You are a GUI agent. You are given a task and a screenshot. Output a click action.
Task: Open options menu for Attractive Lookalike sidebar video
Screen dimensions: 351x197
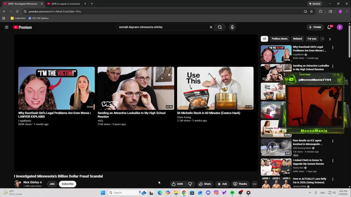(x=333, y=66)
